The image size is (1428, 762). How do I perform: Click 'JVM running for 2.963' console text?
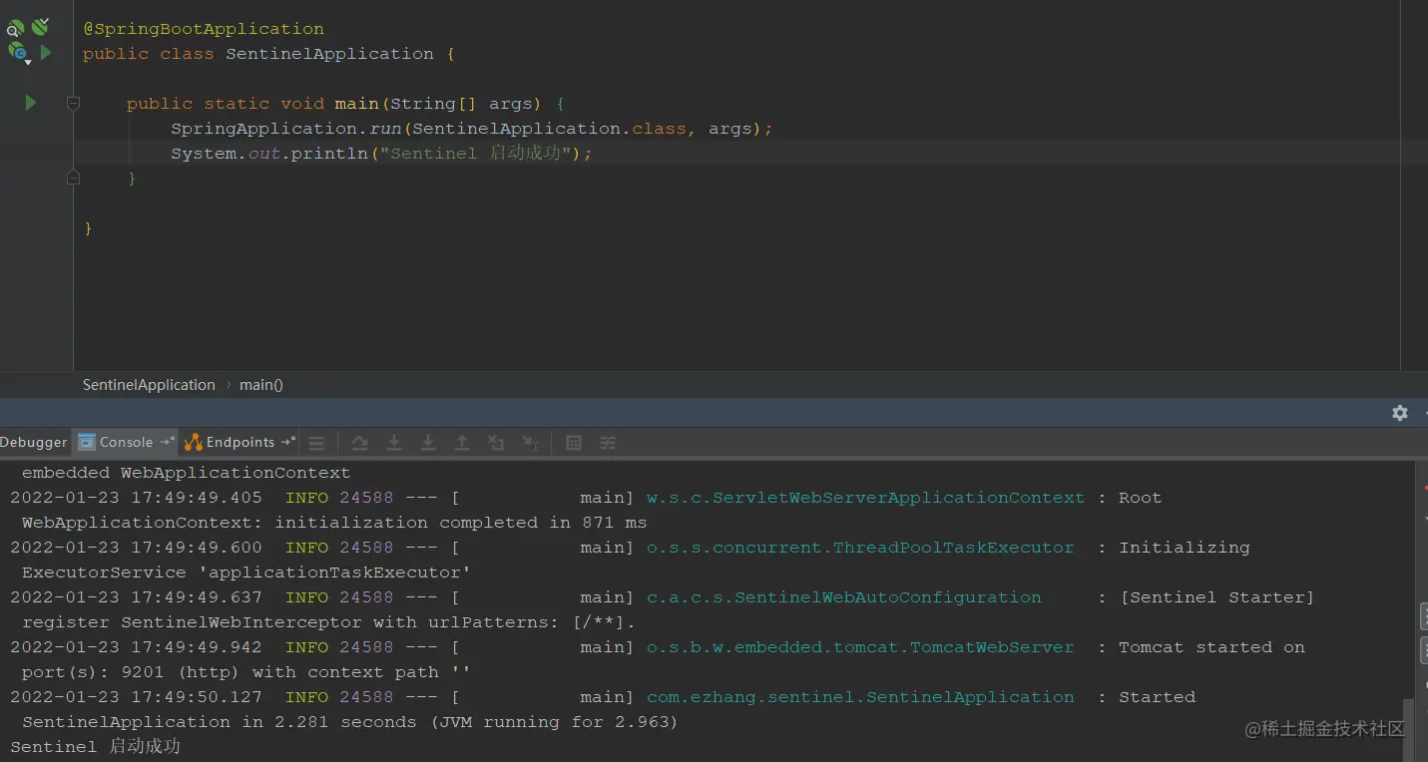[555, 722]
